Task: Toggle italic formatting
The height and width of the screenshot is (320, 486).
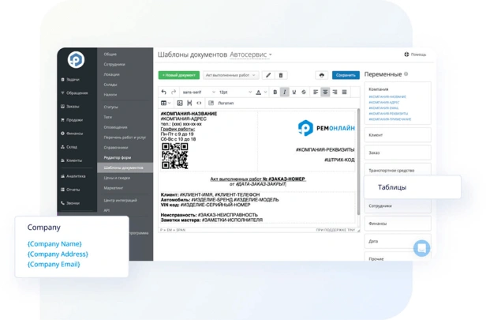Action: tap(285, 92)
